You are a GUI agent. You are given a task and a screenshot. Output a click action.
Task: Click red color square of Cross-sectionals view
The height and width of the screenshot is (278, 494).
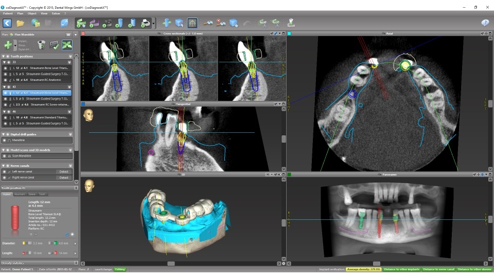83,33
